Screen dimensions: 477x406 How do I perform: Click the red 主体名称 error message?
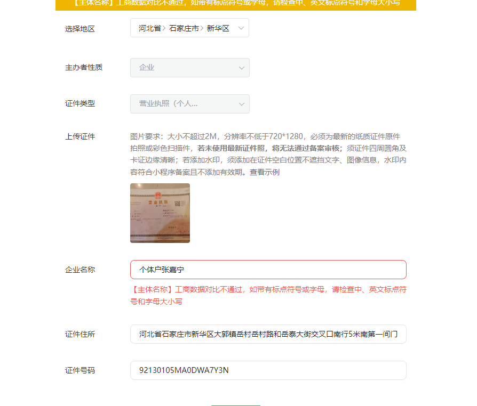(268, 295)
